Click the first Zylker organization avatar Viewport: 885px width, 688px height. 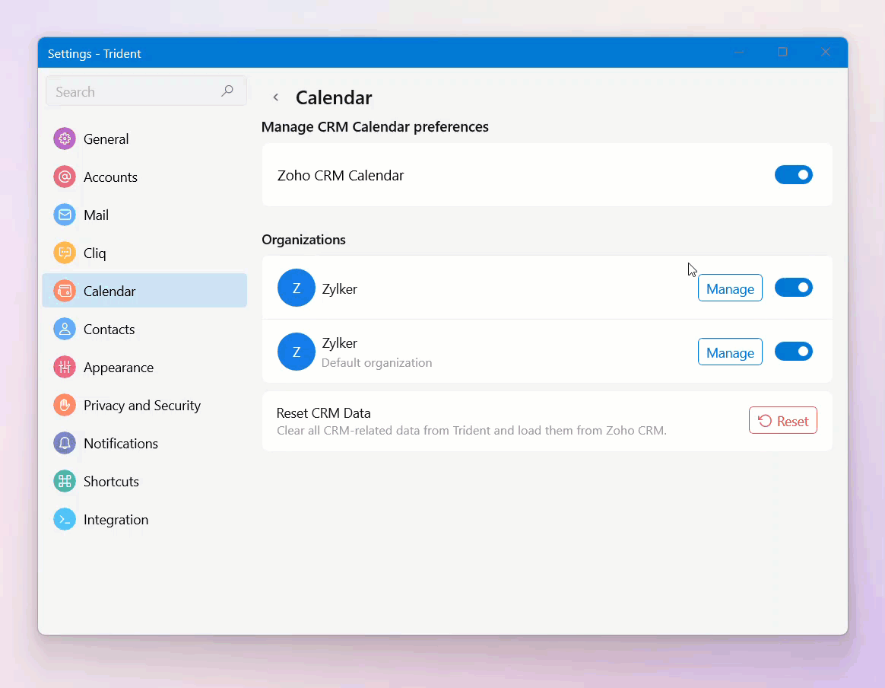(297, 288)
